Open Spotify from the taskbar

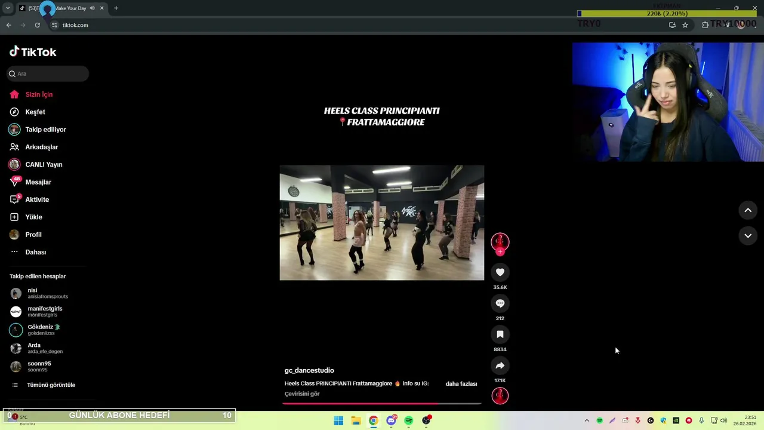click(x=408, y=420)
